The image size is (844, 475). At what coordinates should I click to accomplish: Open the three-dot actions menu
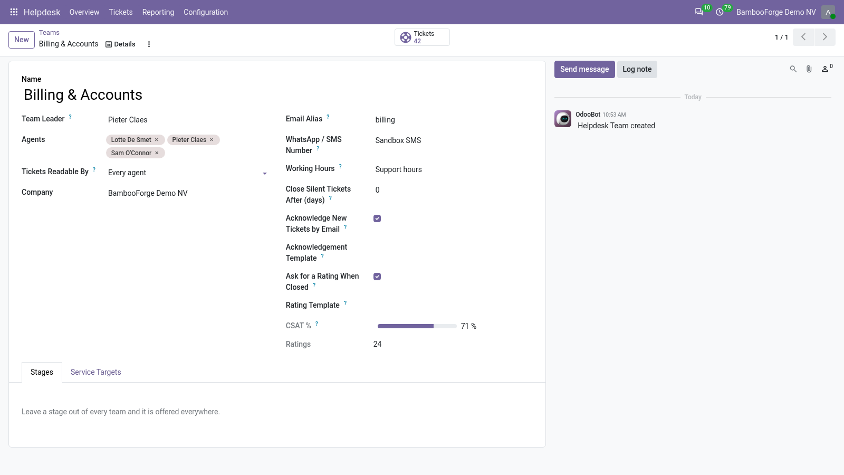149,44
